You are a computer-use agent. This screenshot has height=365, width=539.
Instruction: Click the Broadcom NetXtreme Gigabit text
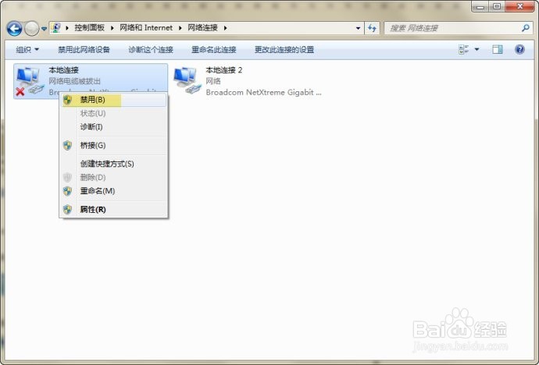(263, 92)
